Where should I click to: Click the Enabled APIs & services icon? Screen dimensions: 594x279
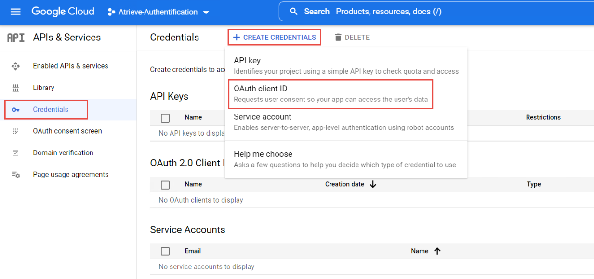click(x=15, y=66)
